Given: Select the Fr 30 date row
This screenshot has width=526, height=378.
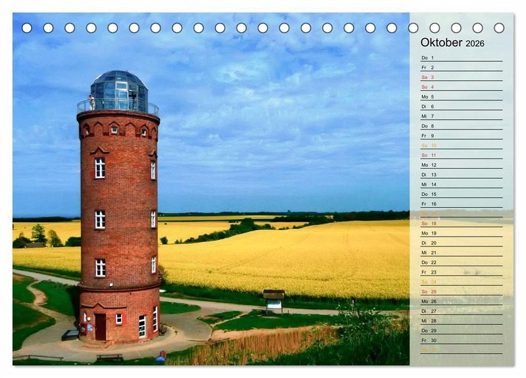Looking at the screenshot, I should pos(461,341).
